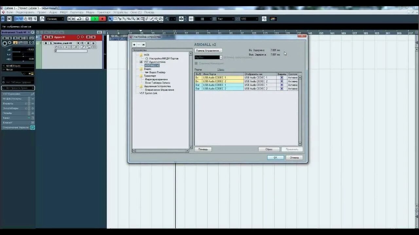Open the quantize value dropdown
Viewport: 419px width, 235px height.
coord(249,19)
